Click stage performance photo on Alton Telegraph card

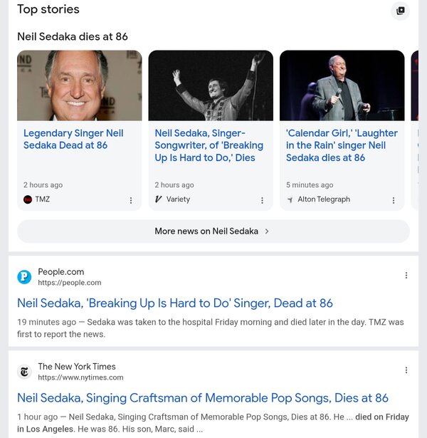pos(342,85)
